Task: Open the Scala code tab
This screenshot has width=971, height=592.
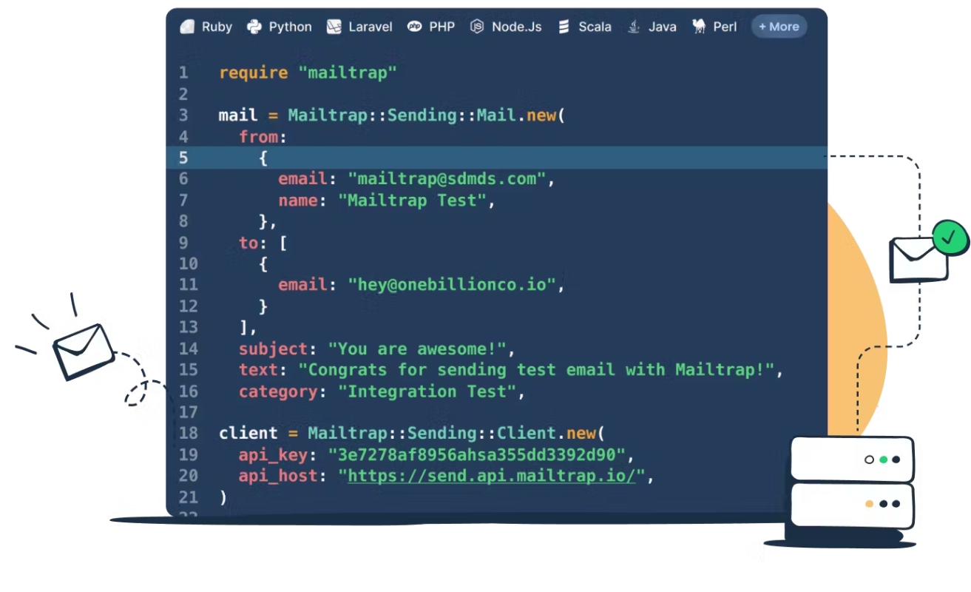Action: coord(584,27)
